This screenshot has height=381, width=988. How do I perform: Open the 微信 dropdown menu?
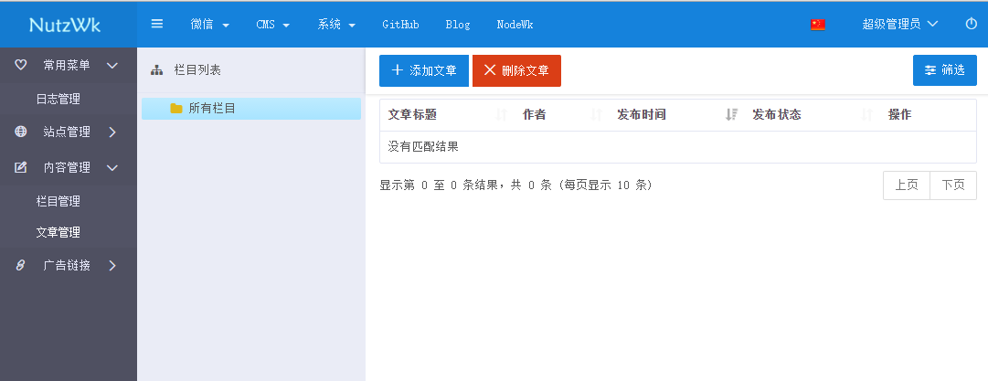click(210, 25)
